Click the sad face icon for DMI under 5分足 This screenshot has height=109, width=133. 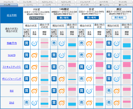(34, 103)
